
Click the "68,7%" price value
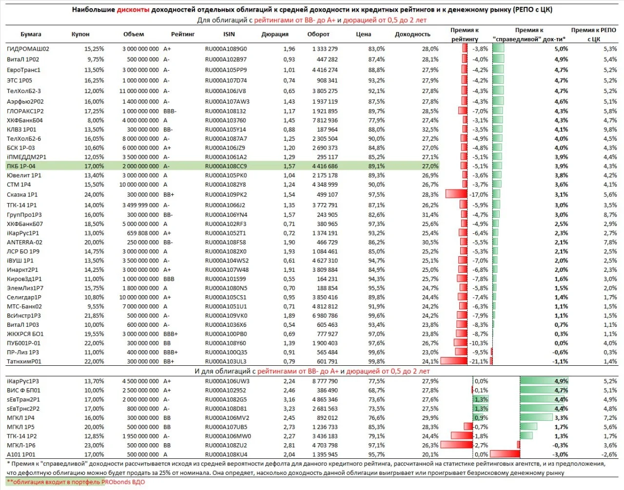(x=376, y=391)
